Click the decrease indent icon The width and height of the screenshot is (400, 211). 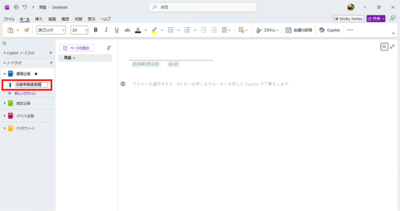point(203,30)
